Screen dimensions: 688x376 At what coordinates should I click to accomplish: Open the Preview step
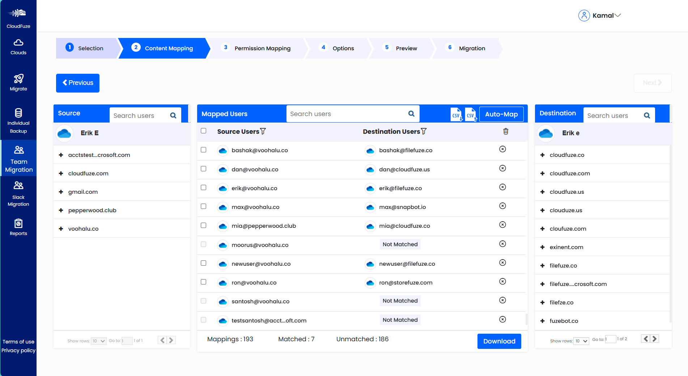point(406,48)
